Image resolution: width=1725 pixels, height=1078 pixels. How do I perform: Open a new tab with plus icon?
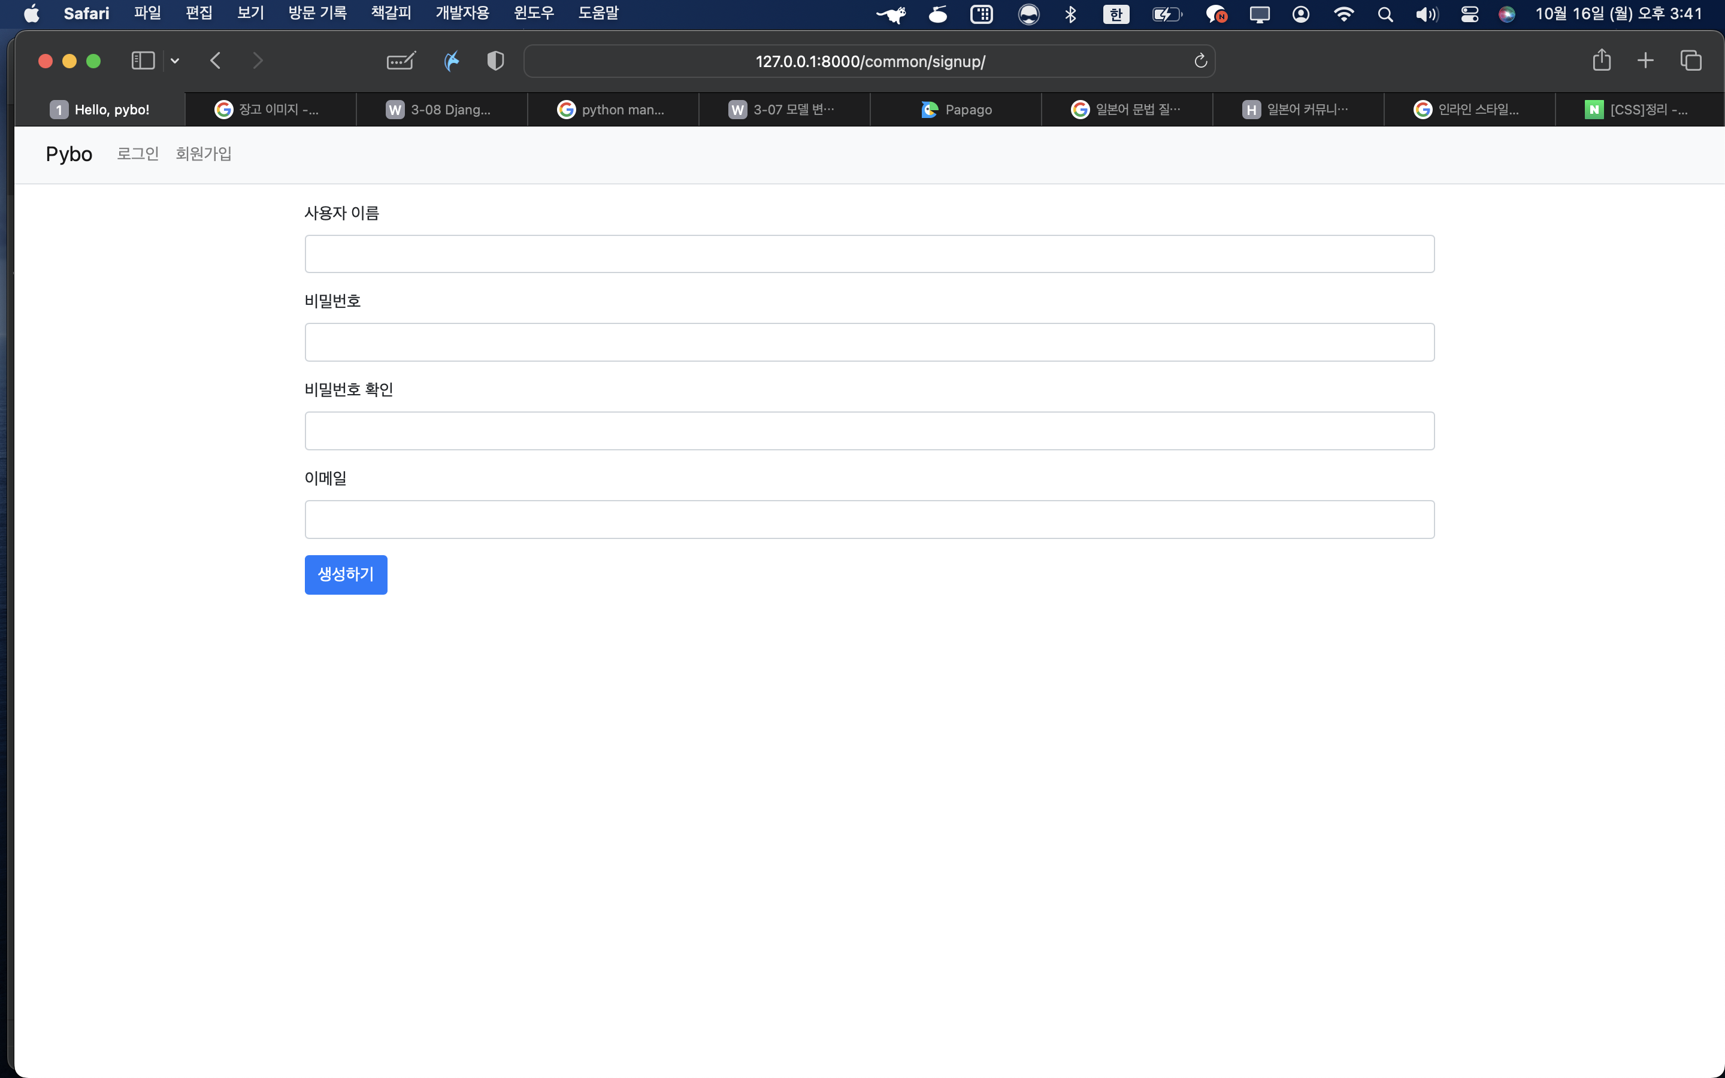[x=1645, y=60]
